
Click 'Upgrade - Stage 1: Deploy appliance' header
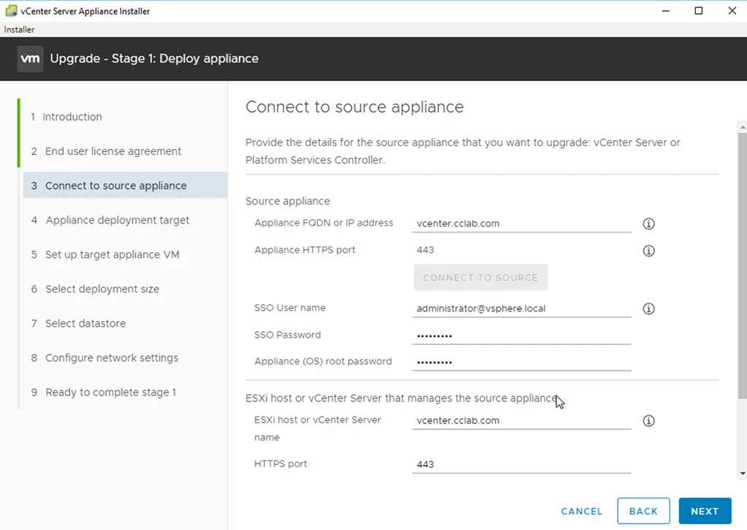tap(154, 58)
